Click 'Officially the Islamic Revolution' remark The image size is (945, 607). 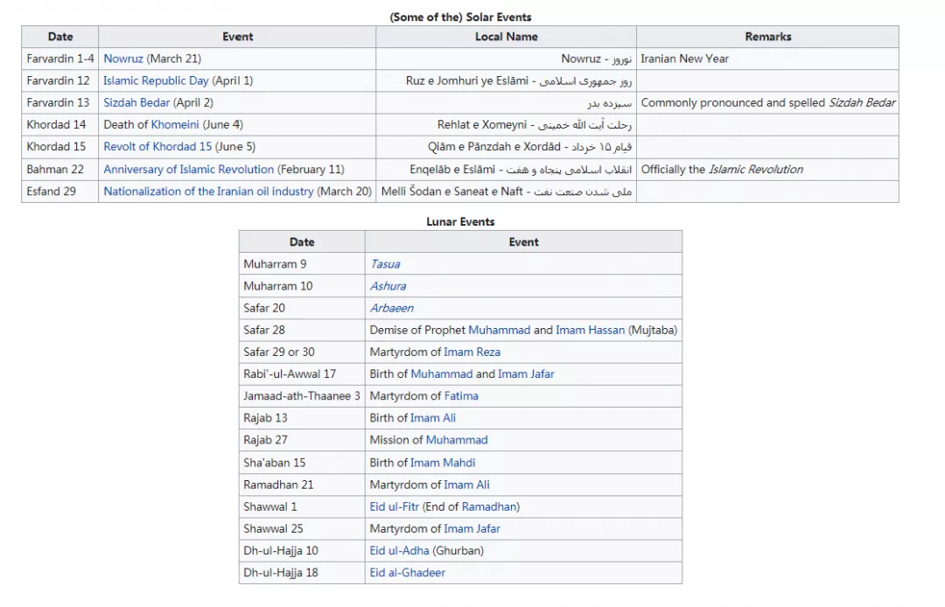pyautogui.click(x=722, y=169)
